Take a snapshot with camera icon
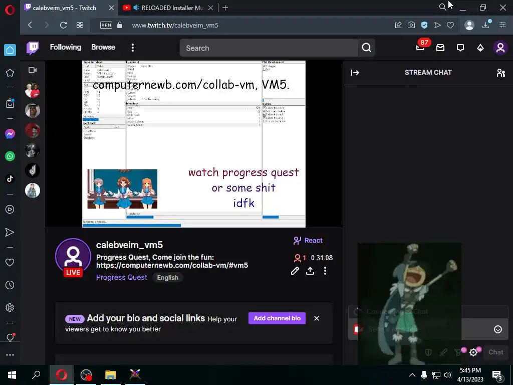The height and width of the screenshot is (385, 513). coord(411,25)
